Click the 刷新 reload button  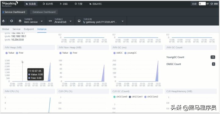(x=214, y=4)
